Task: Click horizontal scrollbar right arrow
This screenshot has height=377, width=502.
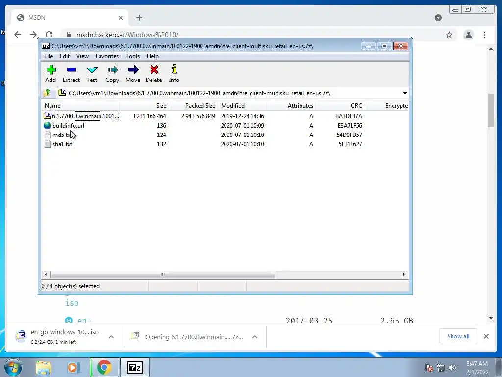Action: pos(404,275)
